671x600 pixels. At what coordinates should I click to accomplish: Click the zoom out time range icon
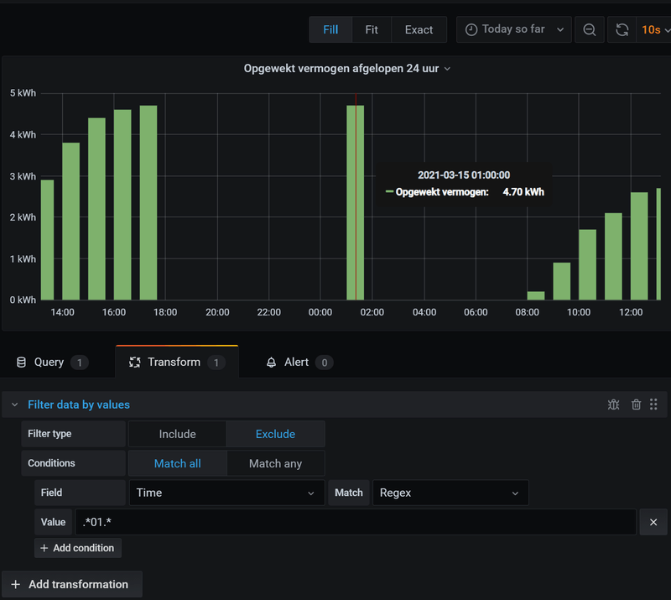pos(590,29)
